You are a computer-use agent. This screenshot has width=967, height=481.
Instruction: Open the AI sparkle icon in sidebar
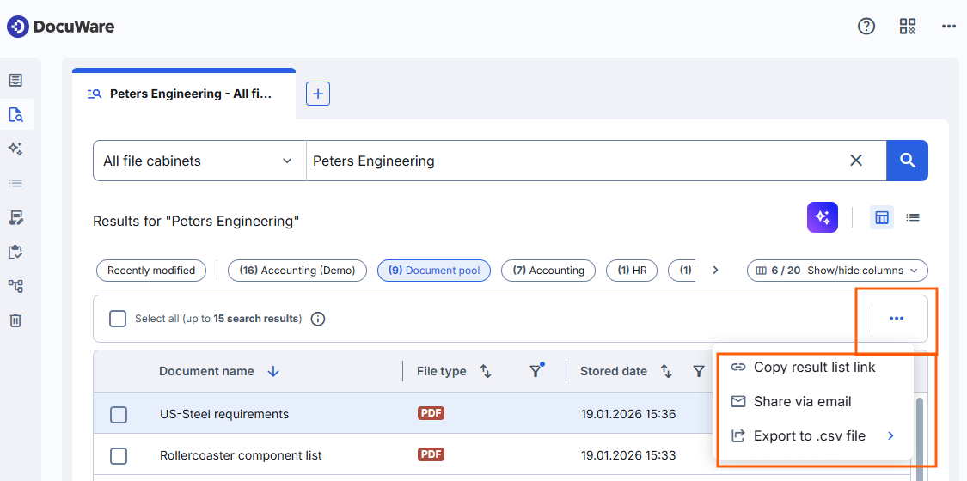click(x=16, y=149)
